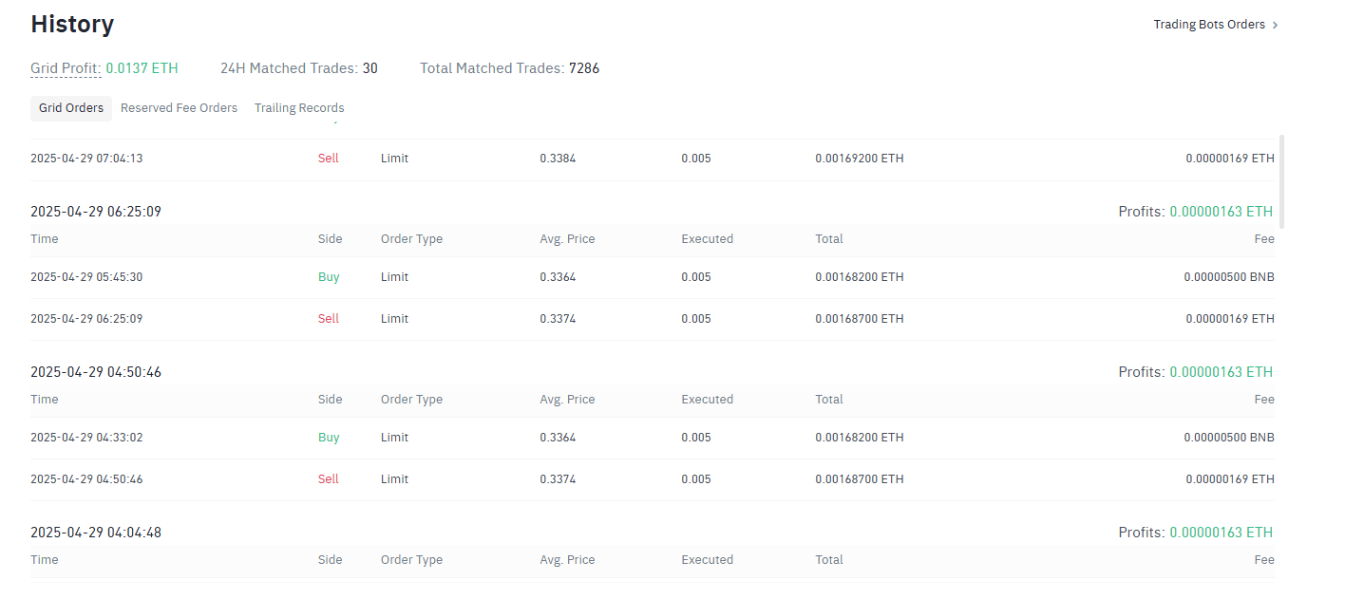Click the 2025-04-29 06:25:09 group header
Screen dimensions: 1345x599
(96, 212)
